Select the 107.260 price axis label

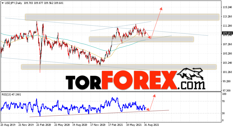coord(227,44)
